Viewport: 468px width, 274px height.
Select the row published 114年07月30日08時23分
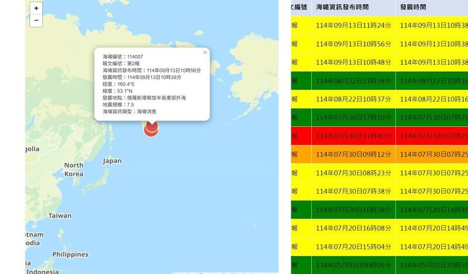click(379, 173)
